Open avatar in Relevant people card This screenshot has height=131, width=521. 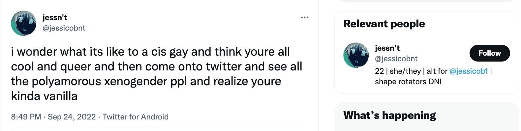[356, 55]
